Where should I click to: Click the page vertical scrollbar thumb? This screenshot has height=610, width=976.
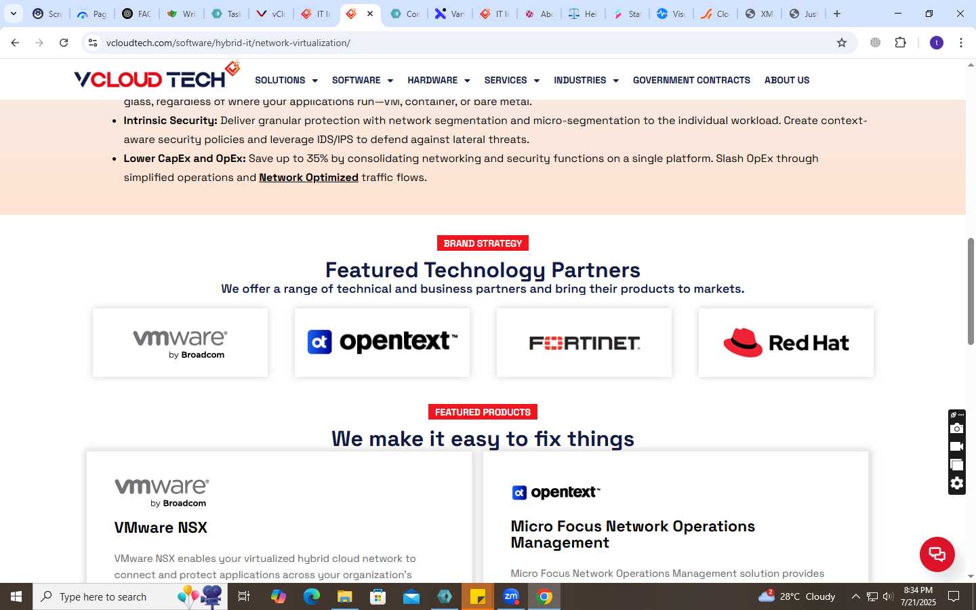[971, 291]
